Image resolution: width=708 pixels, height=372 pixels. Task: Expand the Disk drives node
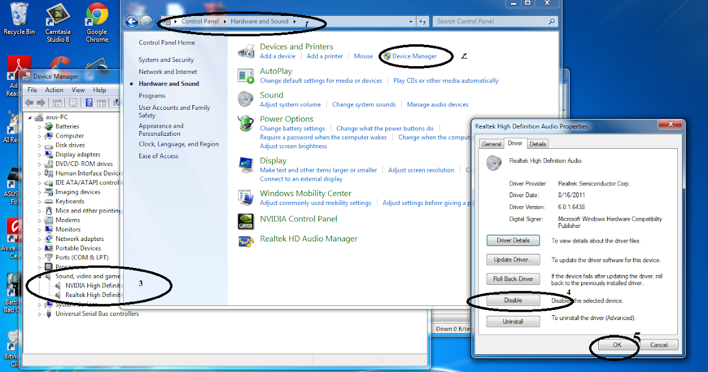(40, 145)
